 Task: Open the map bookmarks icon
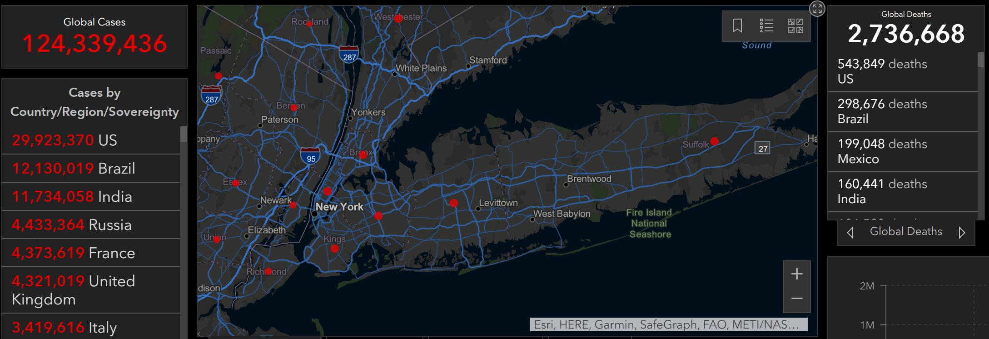coord(737,26)
